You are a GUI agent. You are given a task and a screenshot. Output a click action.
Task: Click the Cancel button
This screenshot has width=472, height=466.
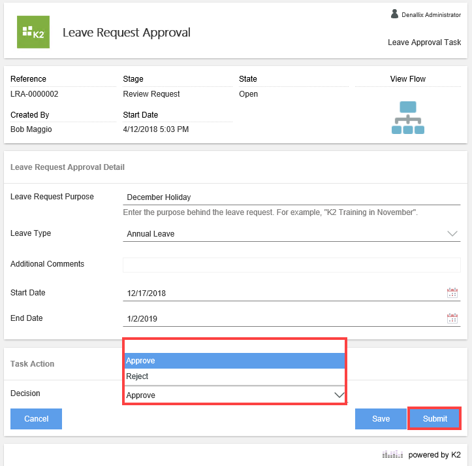pos(37,419)
